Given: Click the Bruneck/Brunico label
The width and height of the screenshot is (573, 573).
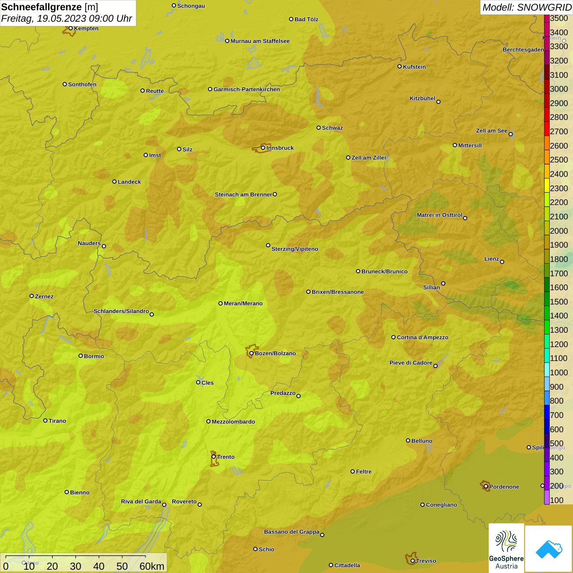Looking at the screenshot, I should pyautogui.click(x=384, y=271).
